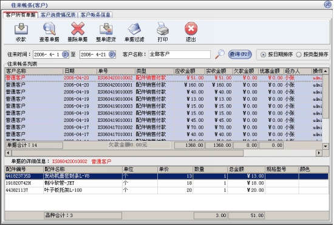Open the end date dropdown 2006-4-21
The height and width of the screenshot is (225, 334).
(112, 55)
